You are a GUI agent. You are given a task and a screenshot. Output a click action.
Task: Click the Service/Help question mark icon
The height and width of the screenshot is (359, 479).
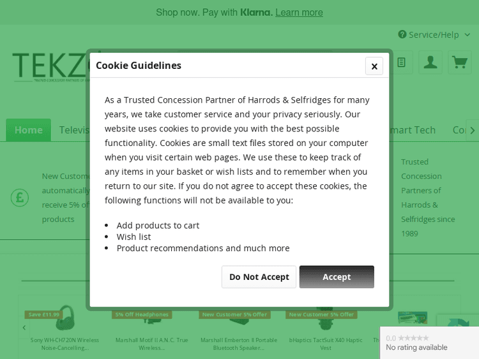tap(402, 34)
